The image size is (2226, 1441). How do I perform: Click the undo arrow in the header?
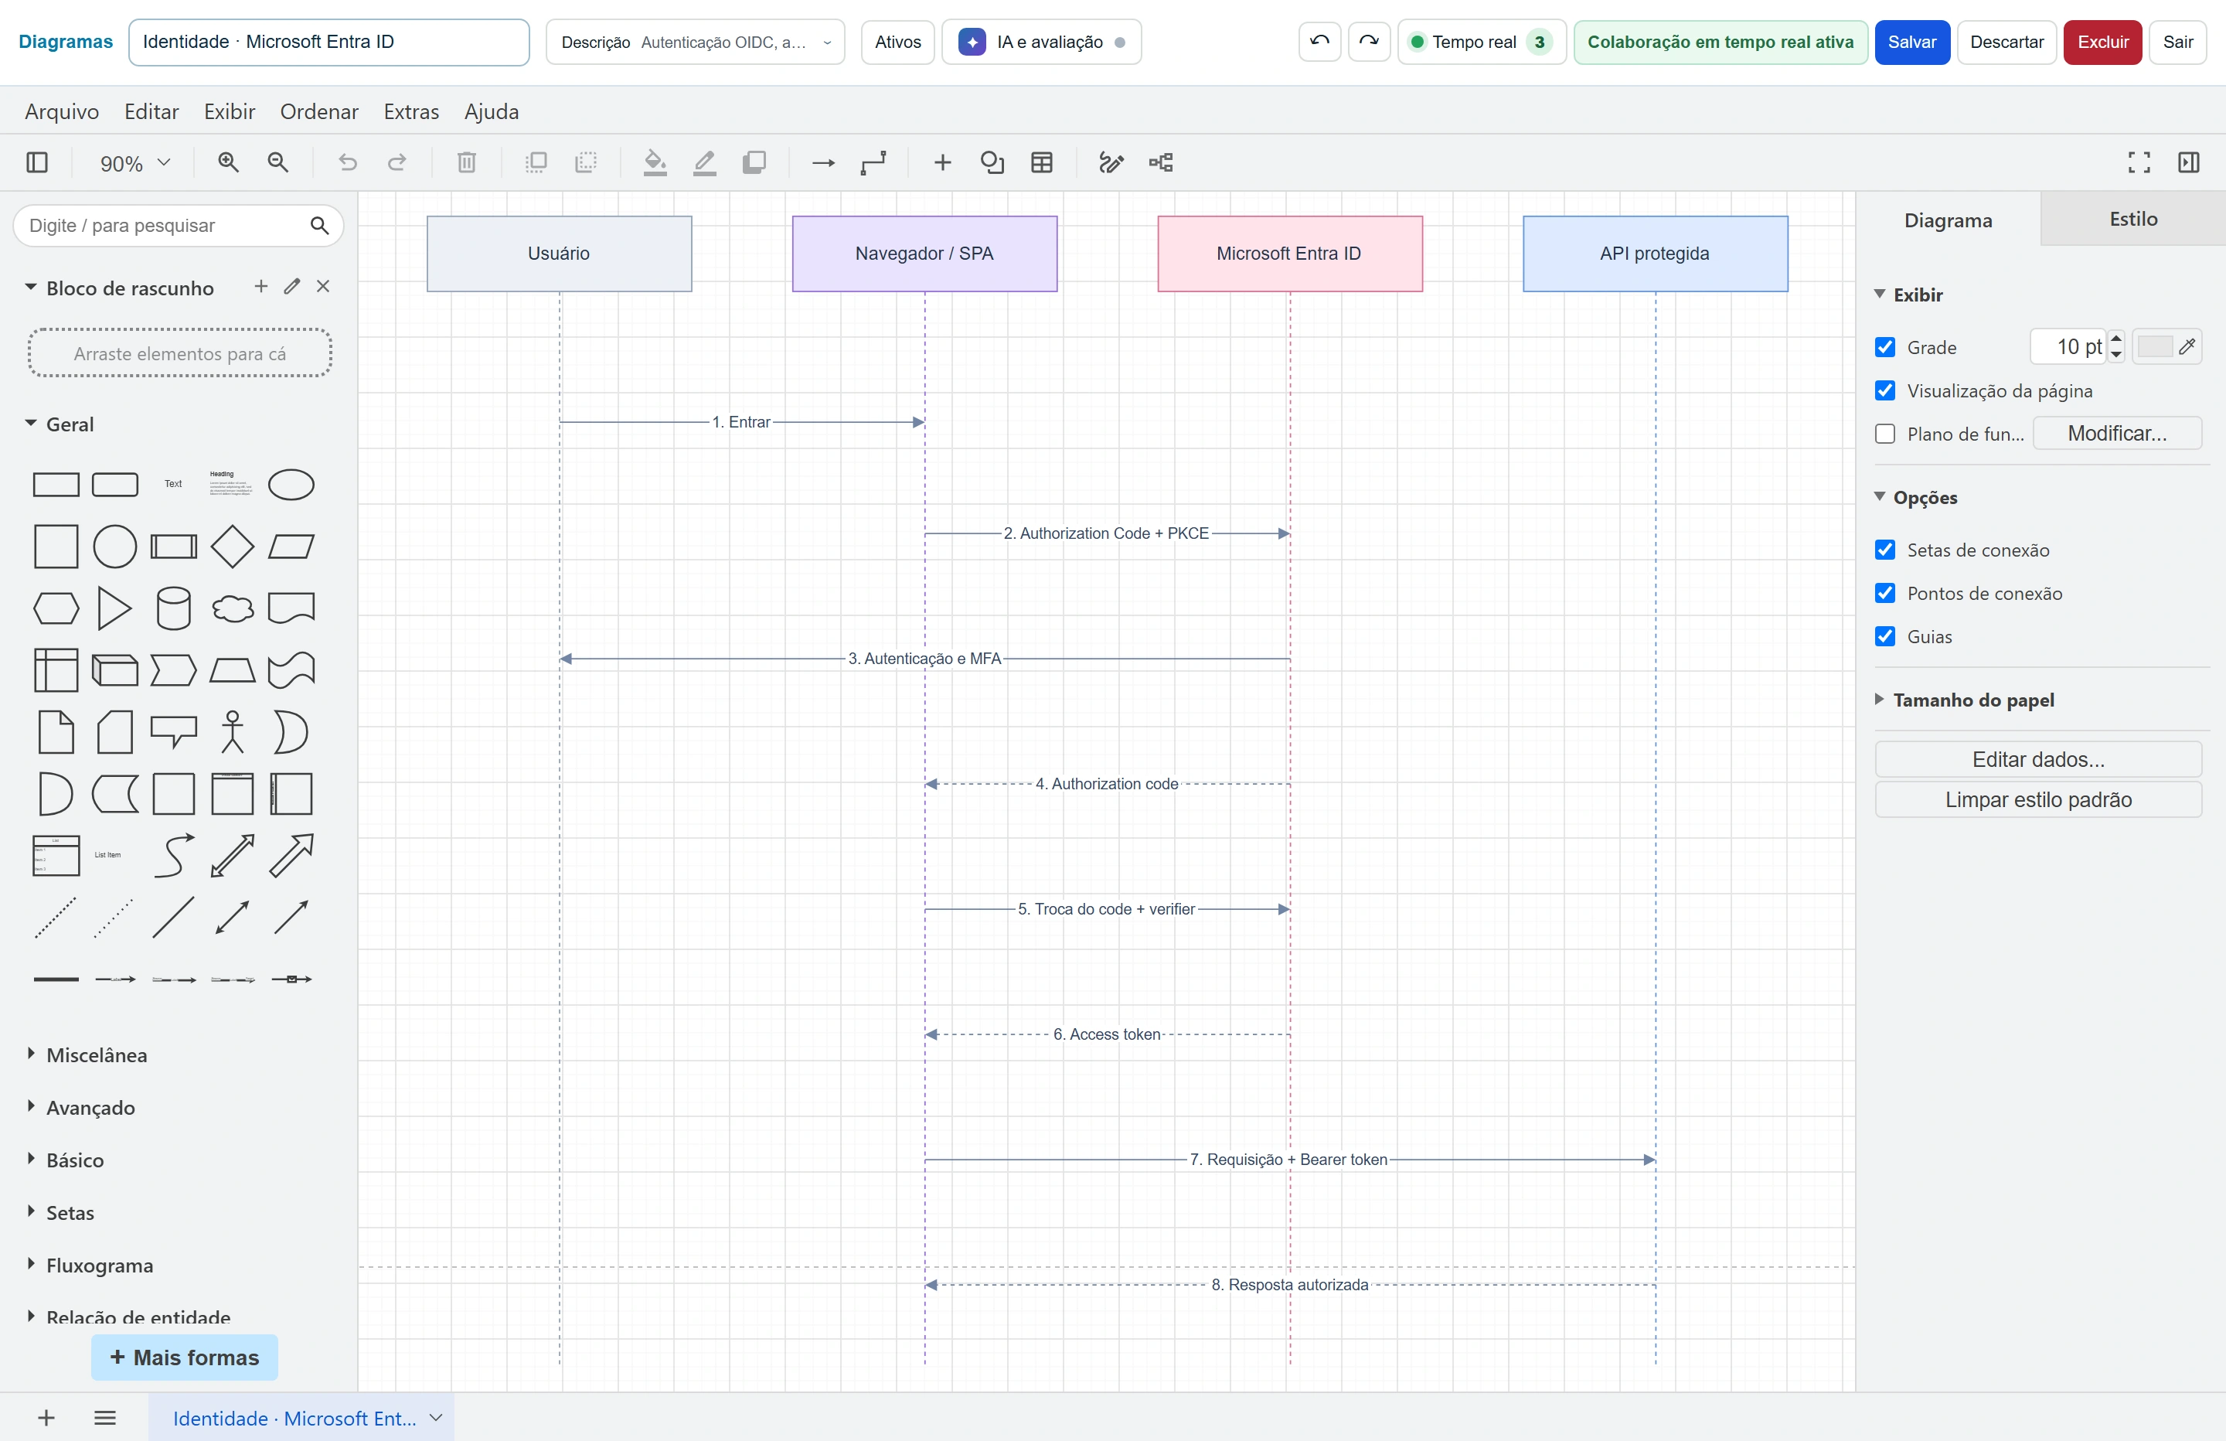(1319, 42)
